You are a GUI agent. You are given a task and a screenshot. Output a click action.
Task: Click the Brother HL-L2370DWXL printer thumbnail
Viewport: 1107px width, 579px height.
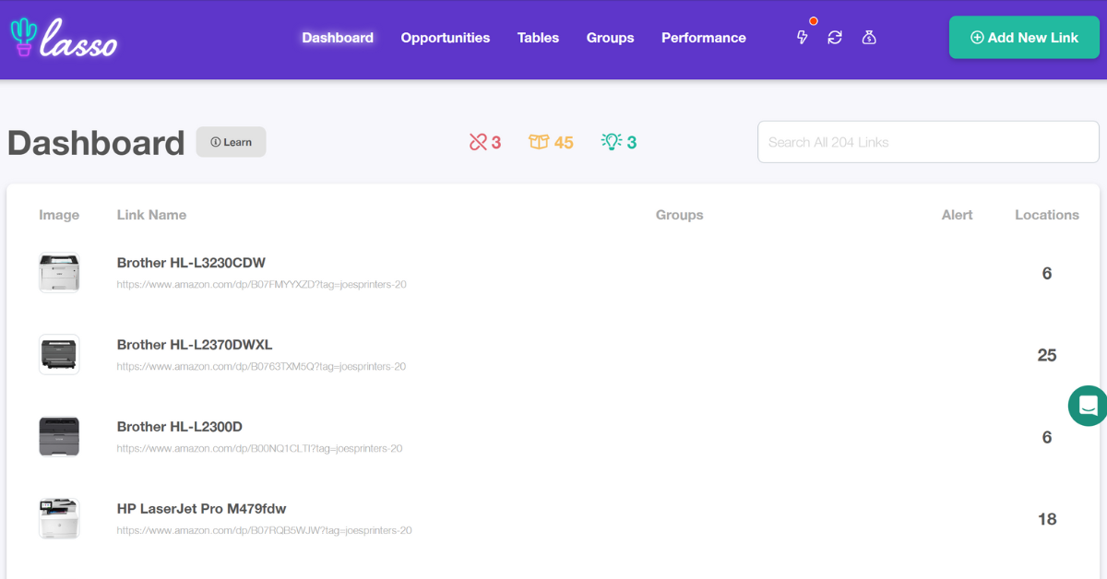click(59, 355)
